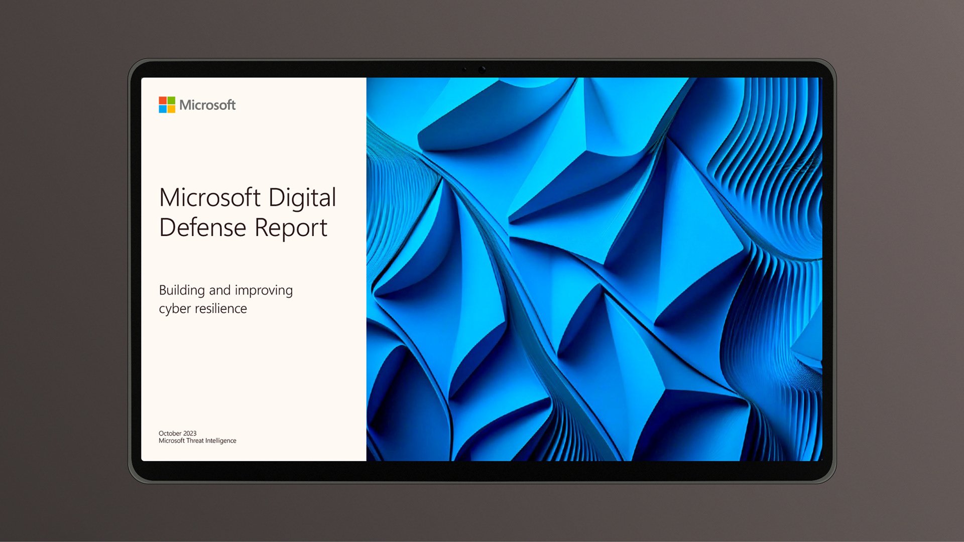964x542 pixels.
Task: Click the yellow square of the Microsoft logo
Action: (171, 109)
